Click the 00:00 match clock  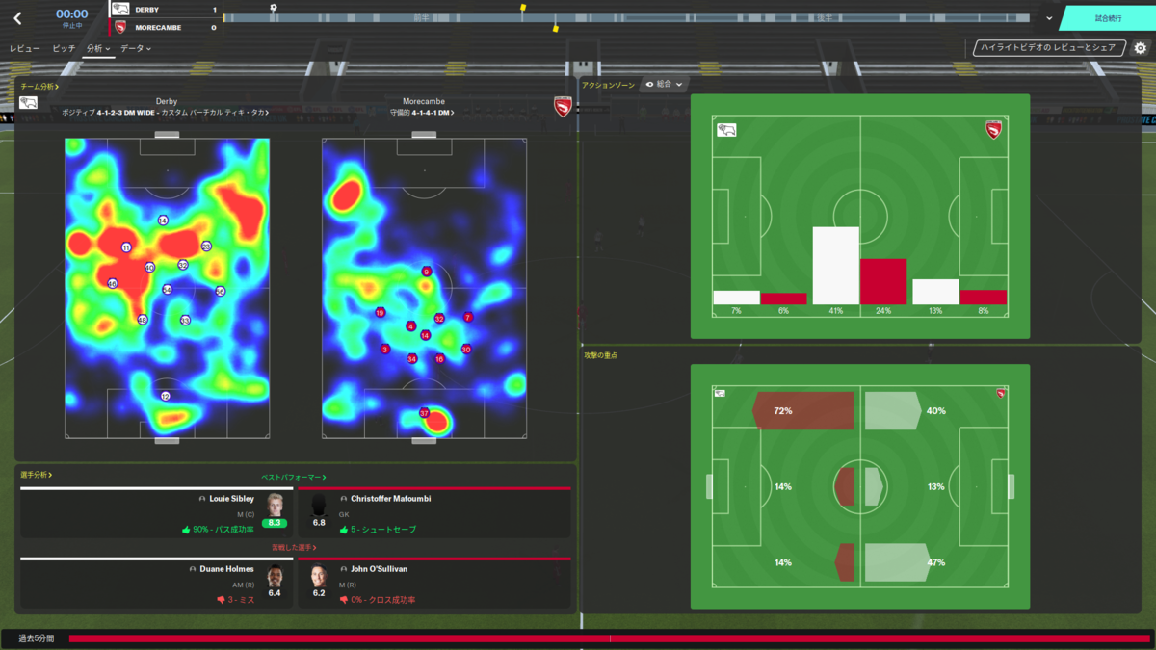pyautogui.click(x=71, y=14)
